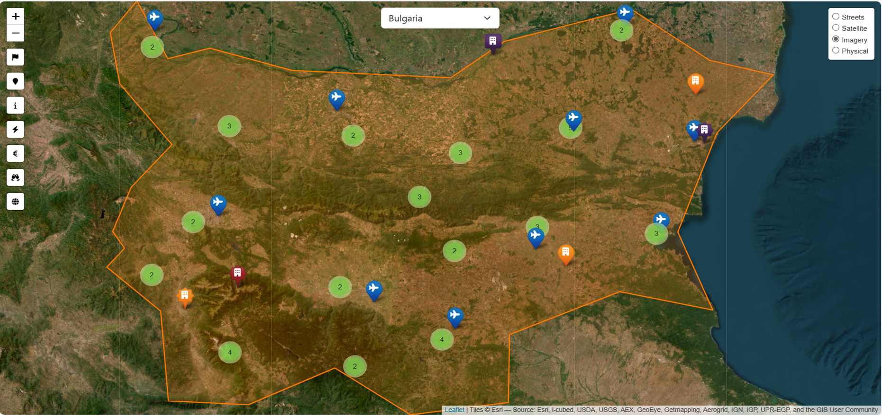The image size is (882, 415).
Task: Select the Imagery layer radio button
Action: tap(836, 39)
